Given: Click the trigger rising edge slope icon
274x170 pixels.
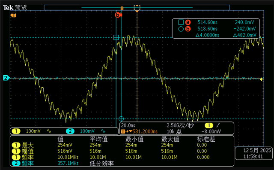Looking at the screenshot, I should click(x=218, y=125).
